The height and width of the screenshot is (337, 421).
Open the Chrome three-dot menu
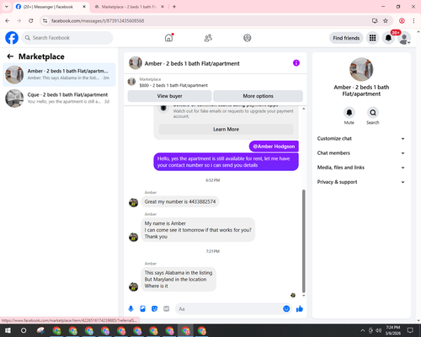click(413, 21)
